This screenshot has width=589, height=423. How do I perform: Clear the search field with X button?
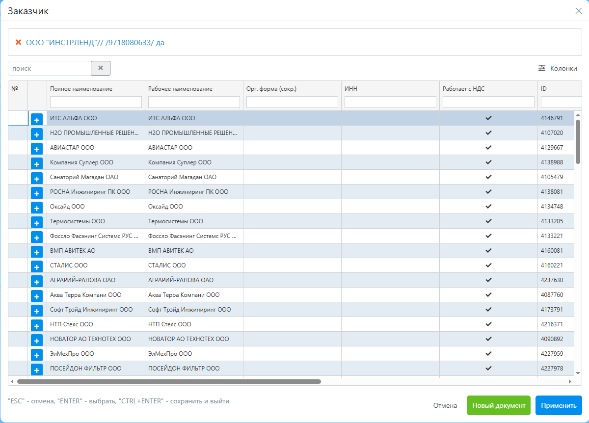coord(101,68)
